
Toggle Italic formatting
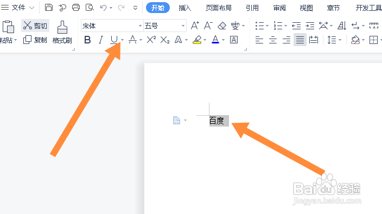coord(100,40)
